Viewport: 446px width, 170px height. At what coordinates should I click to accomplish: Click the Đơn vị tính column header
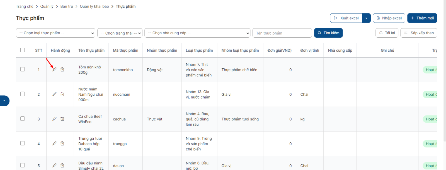[x=310, y=51]
